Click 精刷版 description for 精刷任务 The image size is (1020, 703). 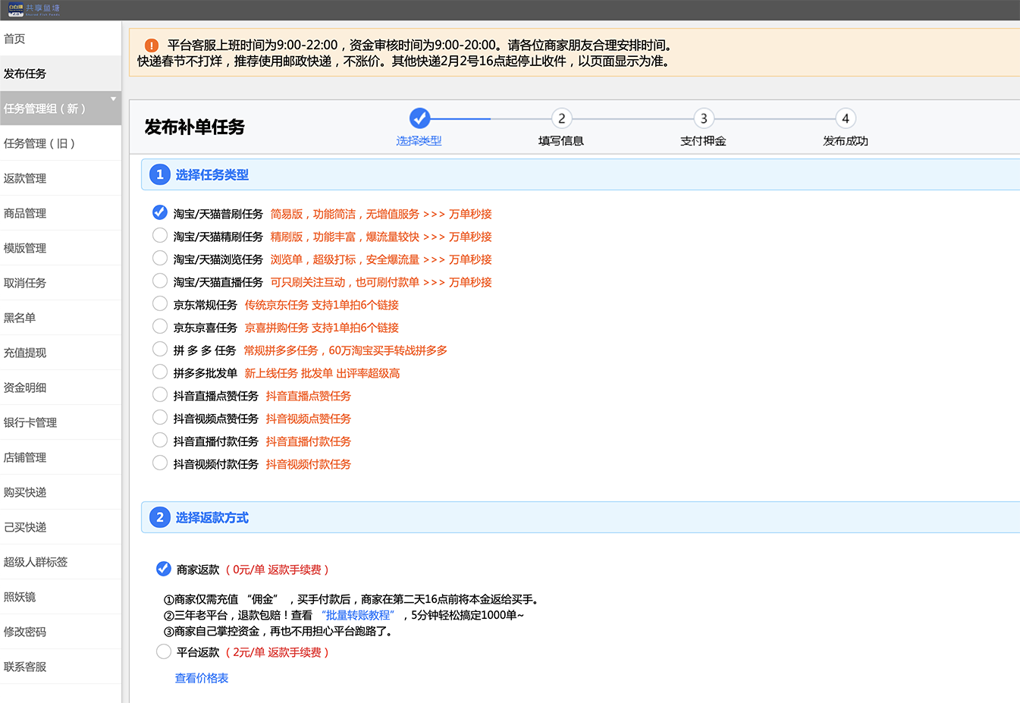(381, 237)
